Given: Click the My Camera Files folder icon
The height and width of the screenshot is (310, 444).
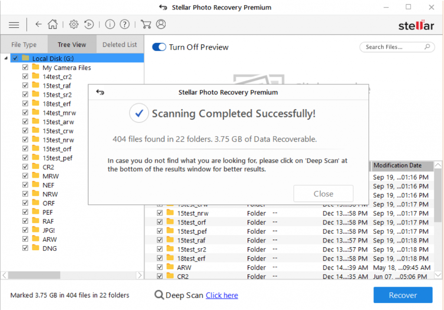Looking at the screenshot, I should 36,67.
